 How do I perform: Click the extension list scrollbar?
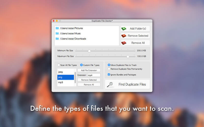click(x=75, y=77)
